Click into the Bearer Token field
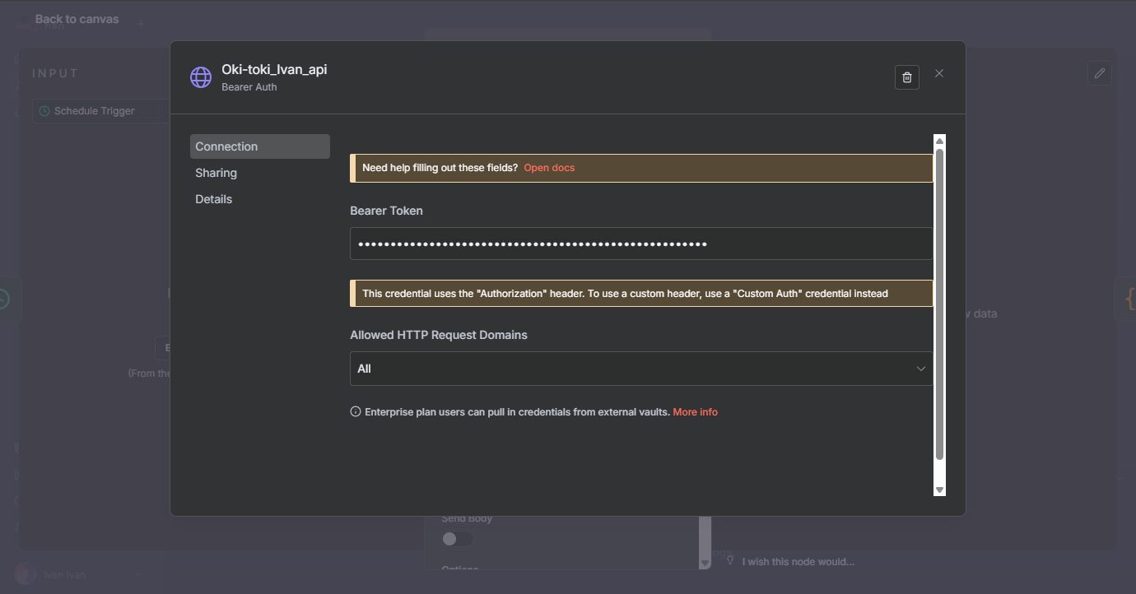Viewport: 1136px width, 594px height. click(x=640, y=244)
